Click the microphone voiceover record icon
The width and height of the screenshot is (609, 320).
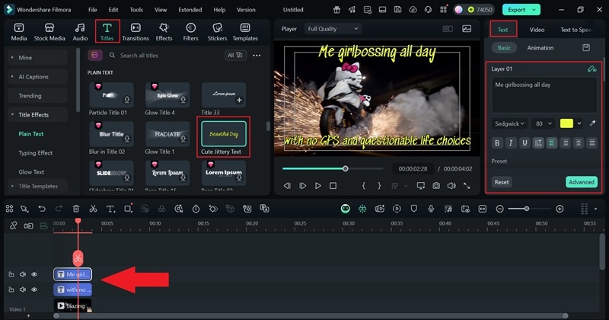pyautogui.click(x=431, y=209)
